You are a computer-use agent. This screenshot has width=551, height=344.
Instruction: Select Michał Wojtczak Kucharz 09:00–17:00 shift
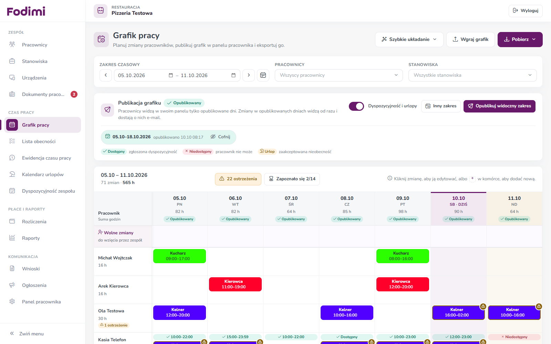[x=179, y=256]
